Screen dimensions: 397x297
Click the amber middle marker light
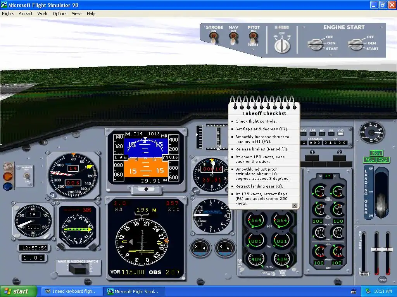coord(8,176)
